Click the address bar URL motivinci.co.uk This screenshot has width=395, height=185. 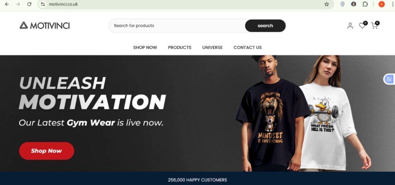tap(63, 4)
